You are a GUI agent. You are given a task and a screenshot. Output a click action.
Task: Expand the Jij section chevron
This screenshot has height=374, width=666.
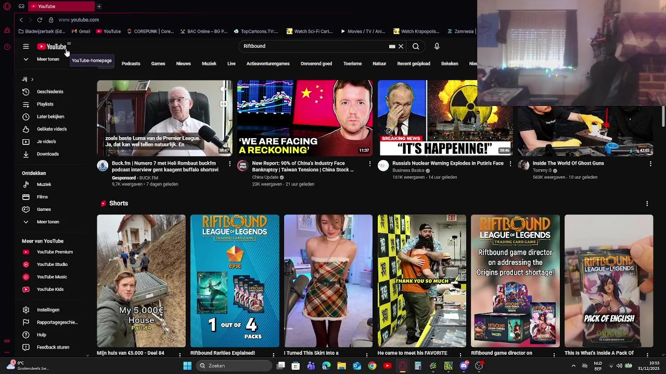point(32,79)
